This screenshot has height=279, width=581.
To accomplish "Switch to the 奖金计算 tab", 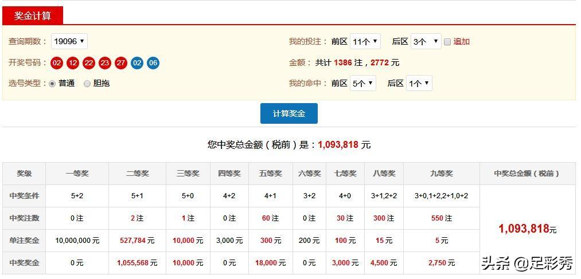I will (x=33, y=15).
